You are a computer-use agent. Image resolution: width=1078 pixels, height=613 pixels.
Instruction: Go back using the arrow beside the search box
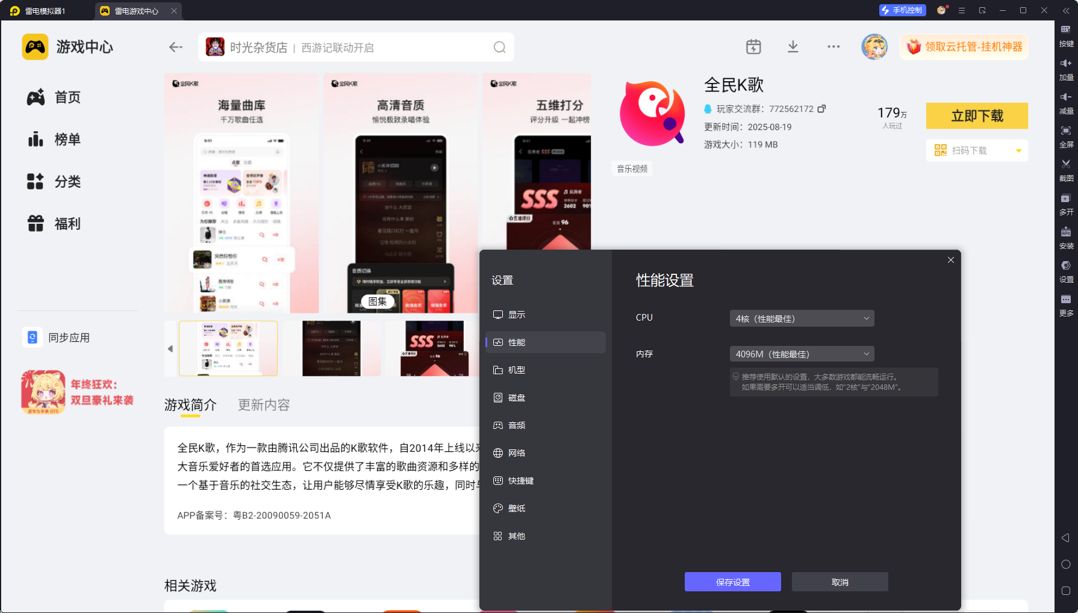tap(176, 47)
